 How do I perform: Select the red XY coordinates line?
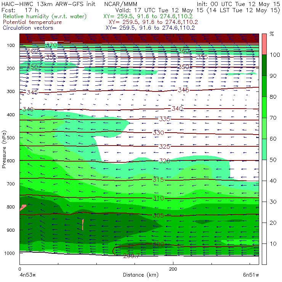[153, 22]
